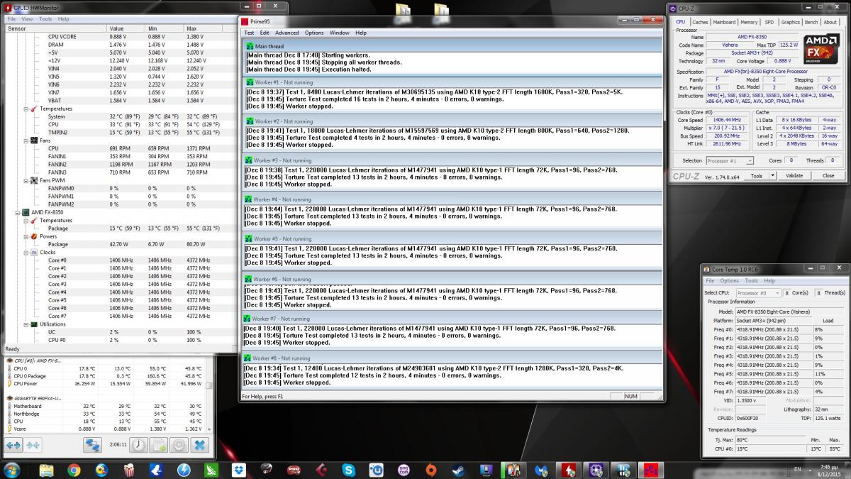This screenshot has height=479, width=851.
Task: Open Steam from the taskbar
Action: click(458, 470)
